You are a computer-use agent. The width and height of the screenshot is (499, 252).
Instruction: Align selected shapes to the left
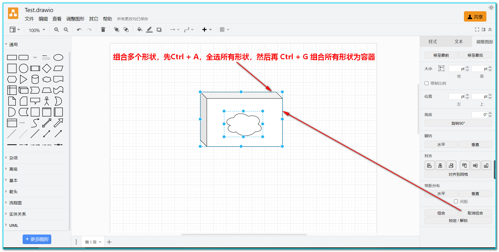[x=429, y=166]
